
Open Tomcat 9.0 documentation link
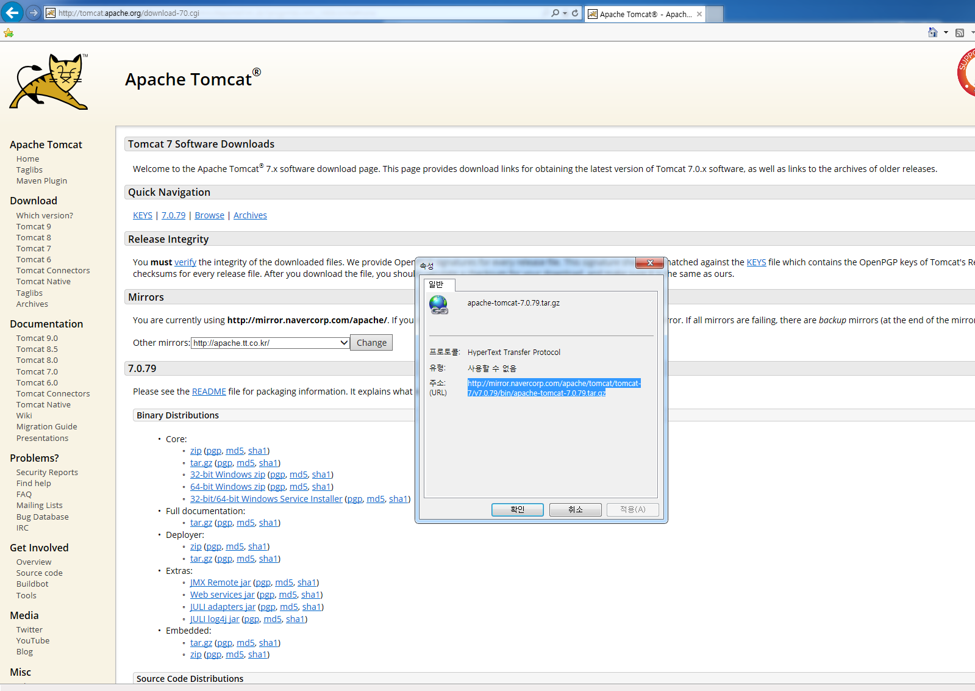37,338
